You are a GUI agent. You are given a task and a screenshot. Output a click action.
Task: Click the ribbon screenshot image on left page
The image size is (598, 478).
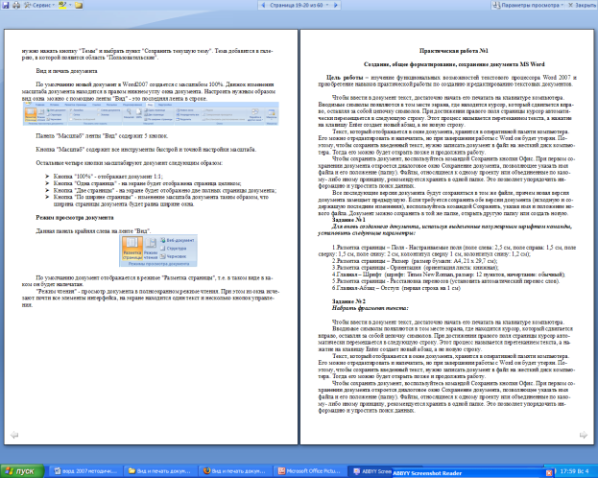pos(151,113)
